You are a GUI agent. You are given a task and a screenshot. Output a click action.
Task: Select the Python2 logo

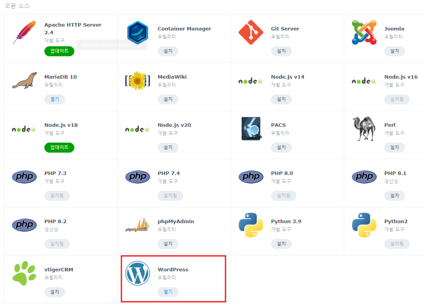(x=364, y=225)
